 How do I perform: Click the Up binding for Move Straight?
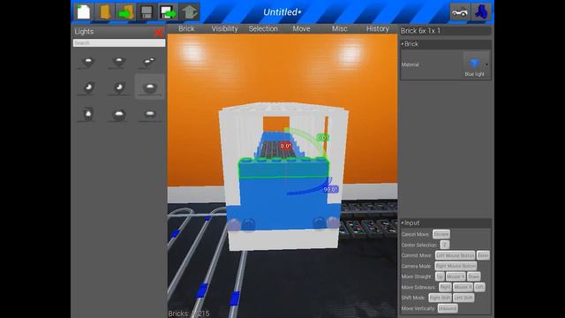(440, 276)
